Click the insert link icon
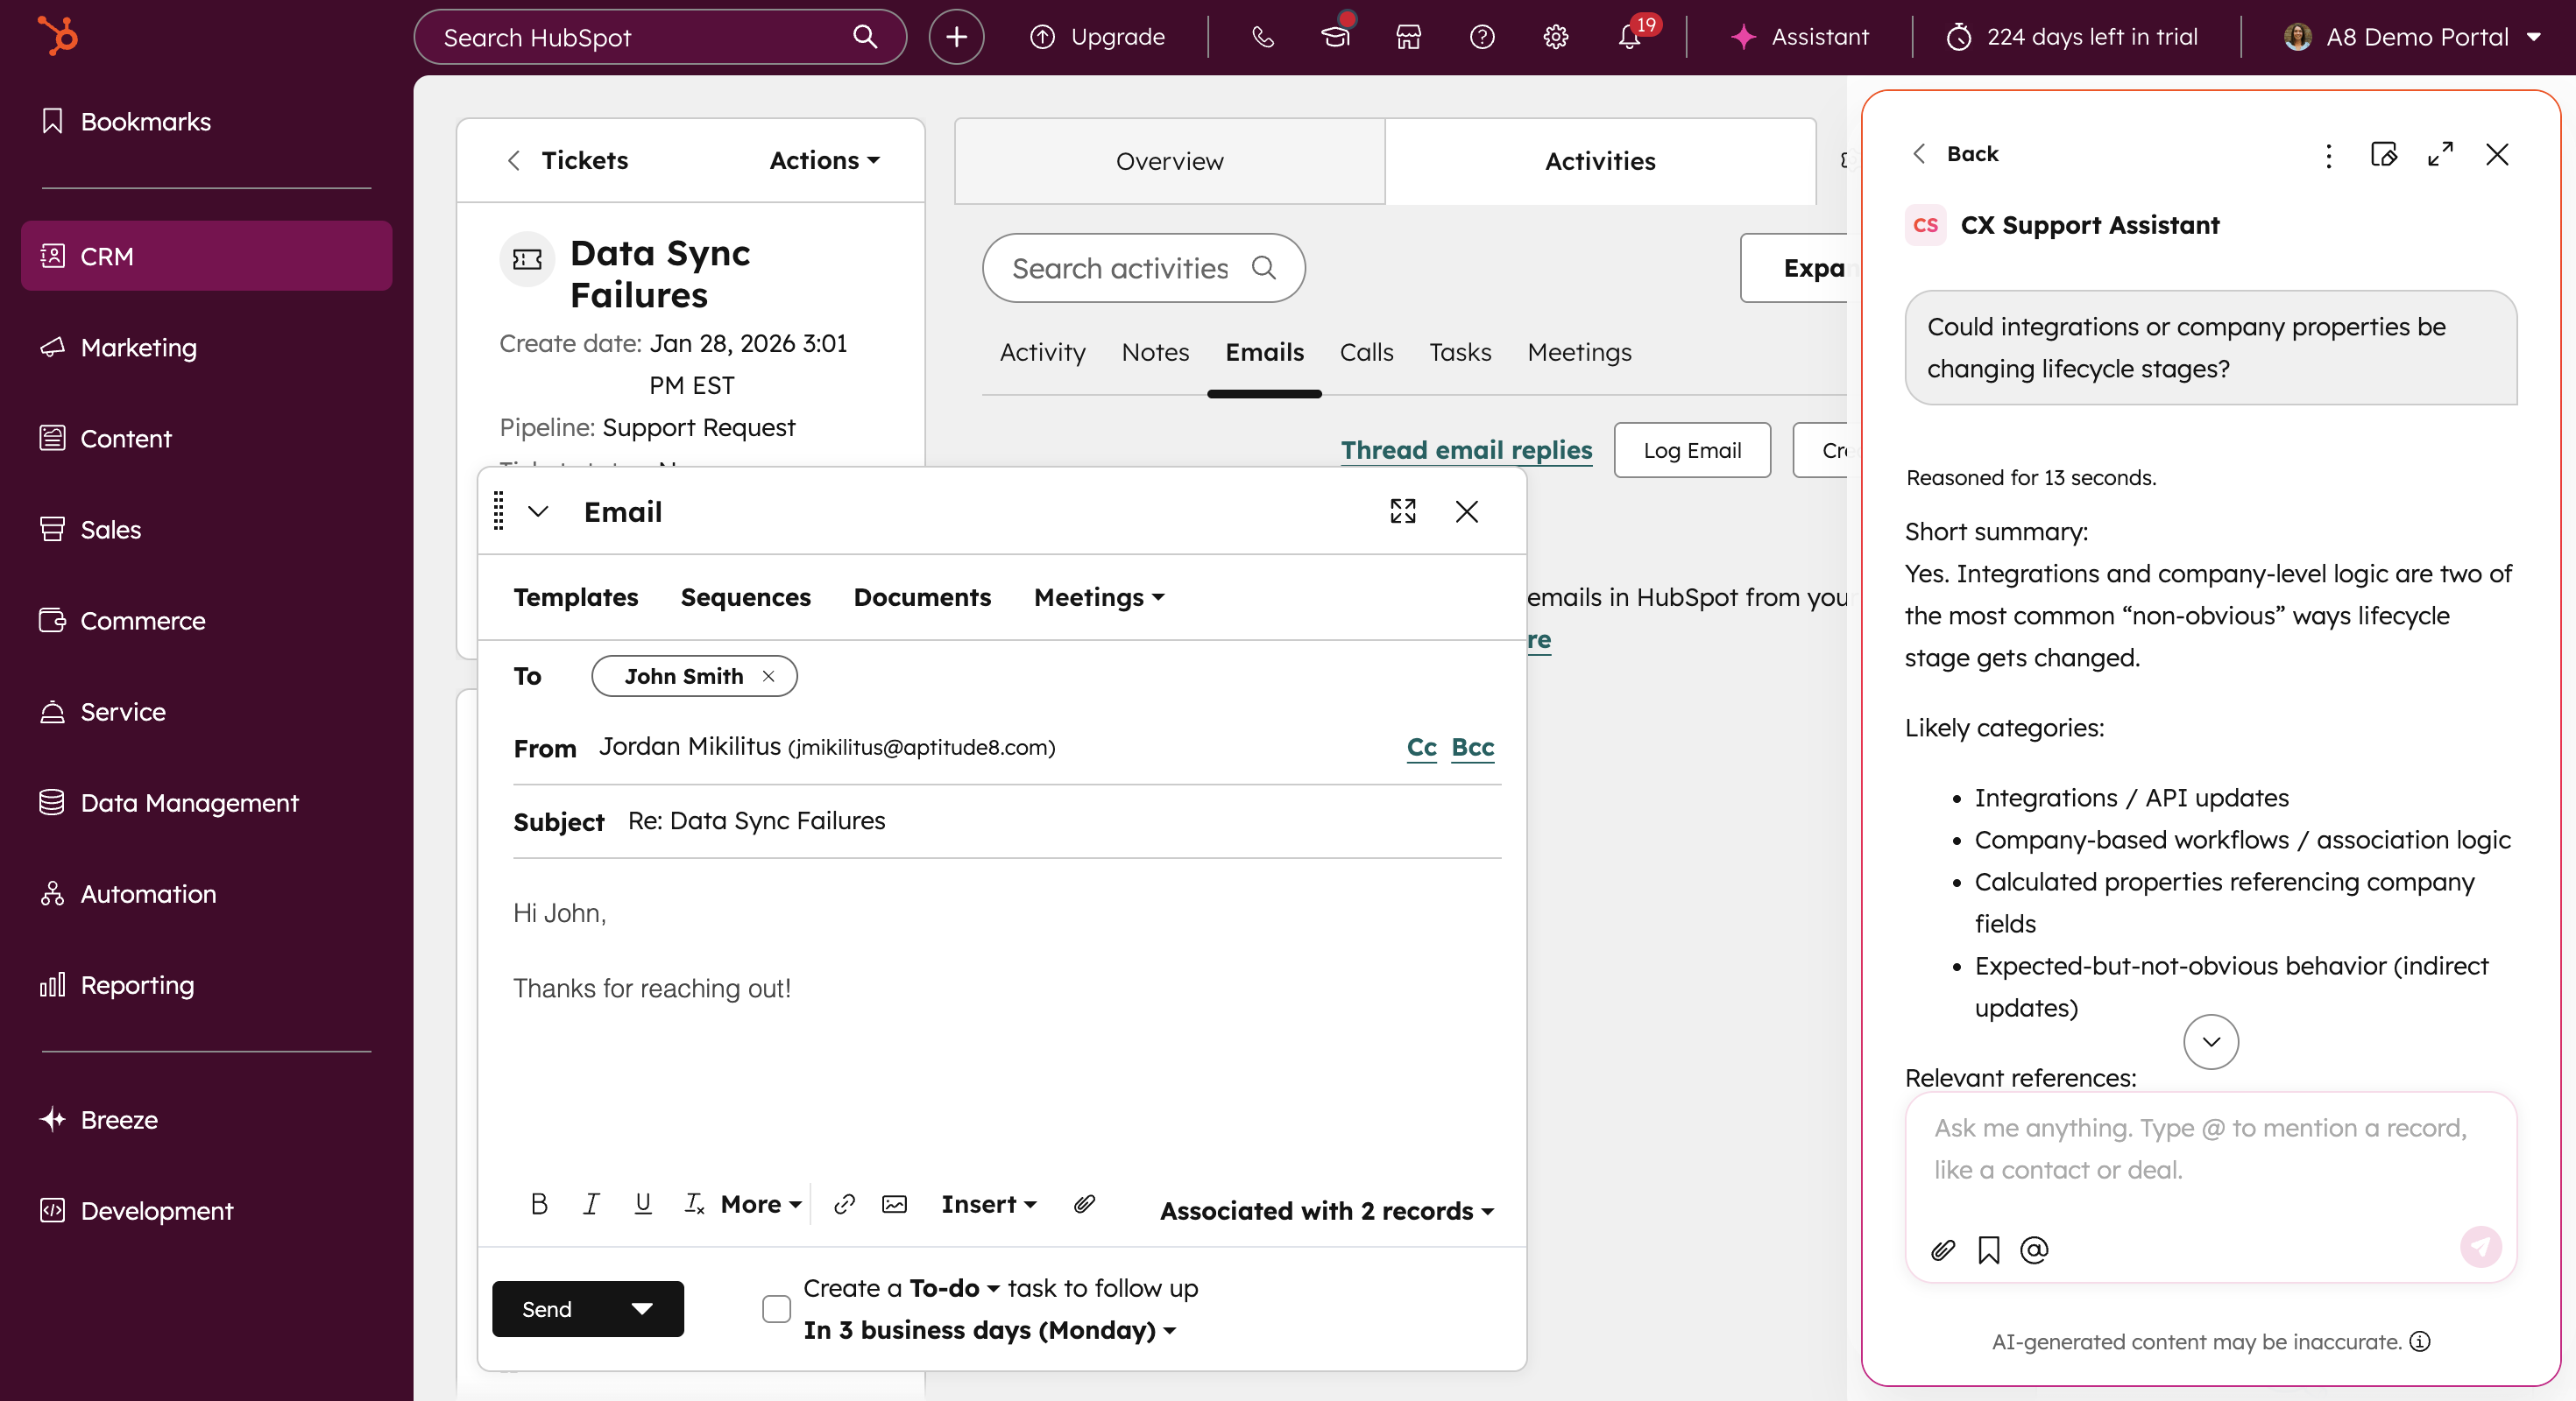 click(844, 1204)
